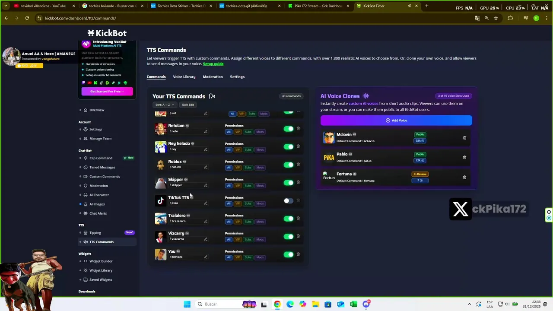
Task: Delete the Roblox TTS command
Action: click(298, 164)
